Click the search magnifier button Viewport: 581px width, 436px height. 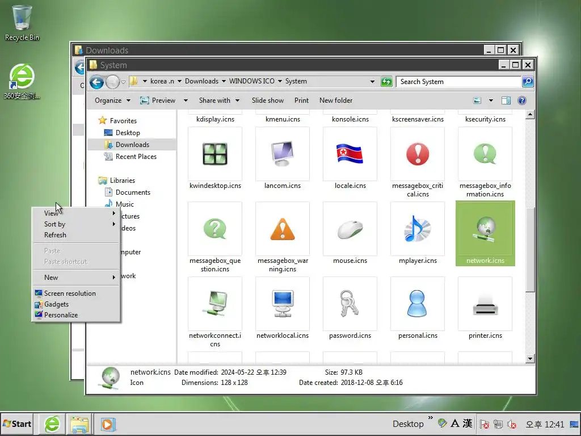[528, 82]
